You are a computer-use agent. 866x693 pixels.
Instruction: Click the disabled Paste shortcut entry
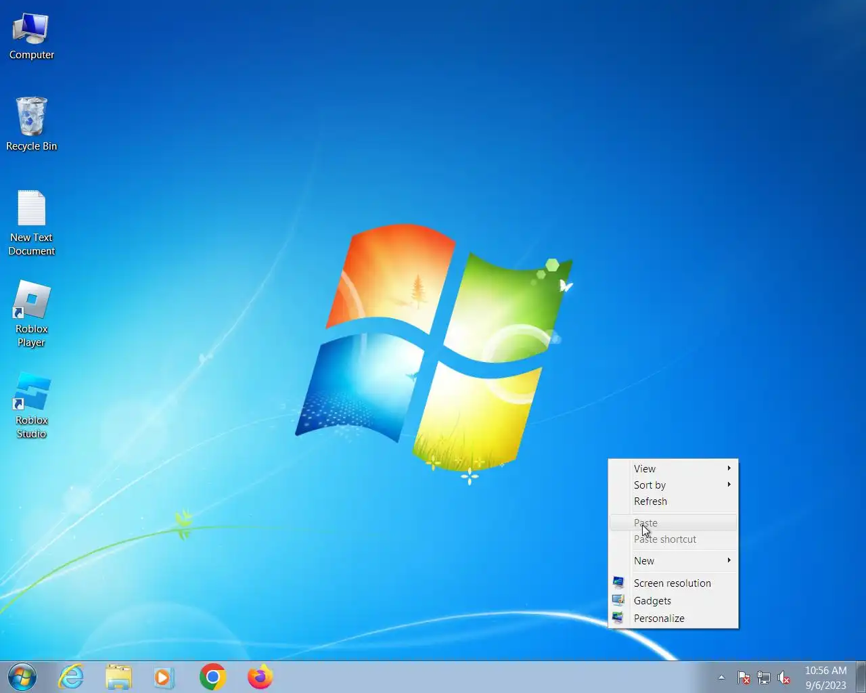[673, 539]
